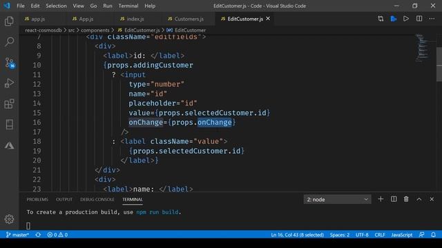Image resolution: width=442 pixels, height=248 pixels.
Task: Click the Run play icon in editor toolbar
Action: click(x=406, y=19)
